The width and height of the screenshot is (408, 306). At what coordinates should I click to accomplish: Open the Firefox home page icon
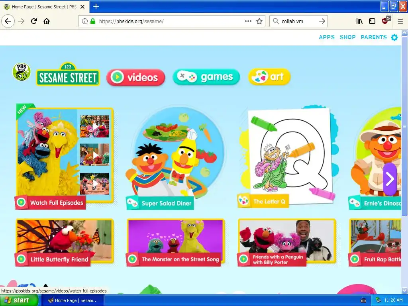pyautogui.click(x=47, y=22)
